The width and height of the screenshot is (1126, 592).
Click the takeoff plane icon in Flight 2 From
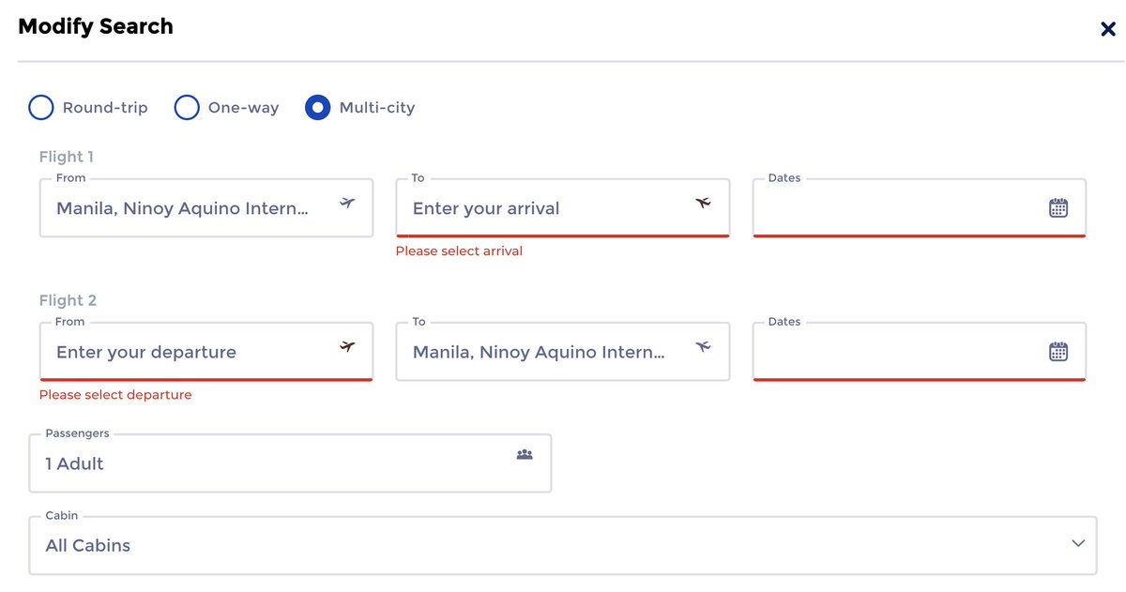pyautogui.click(x=347, y=347)
